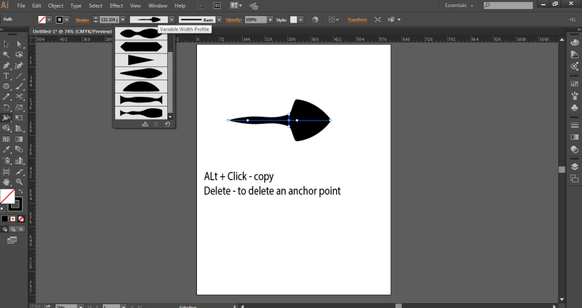Select the Width tool

click(x=6, y=118)
